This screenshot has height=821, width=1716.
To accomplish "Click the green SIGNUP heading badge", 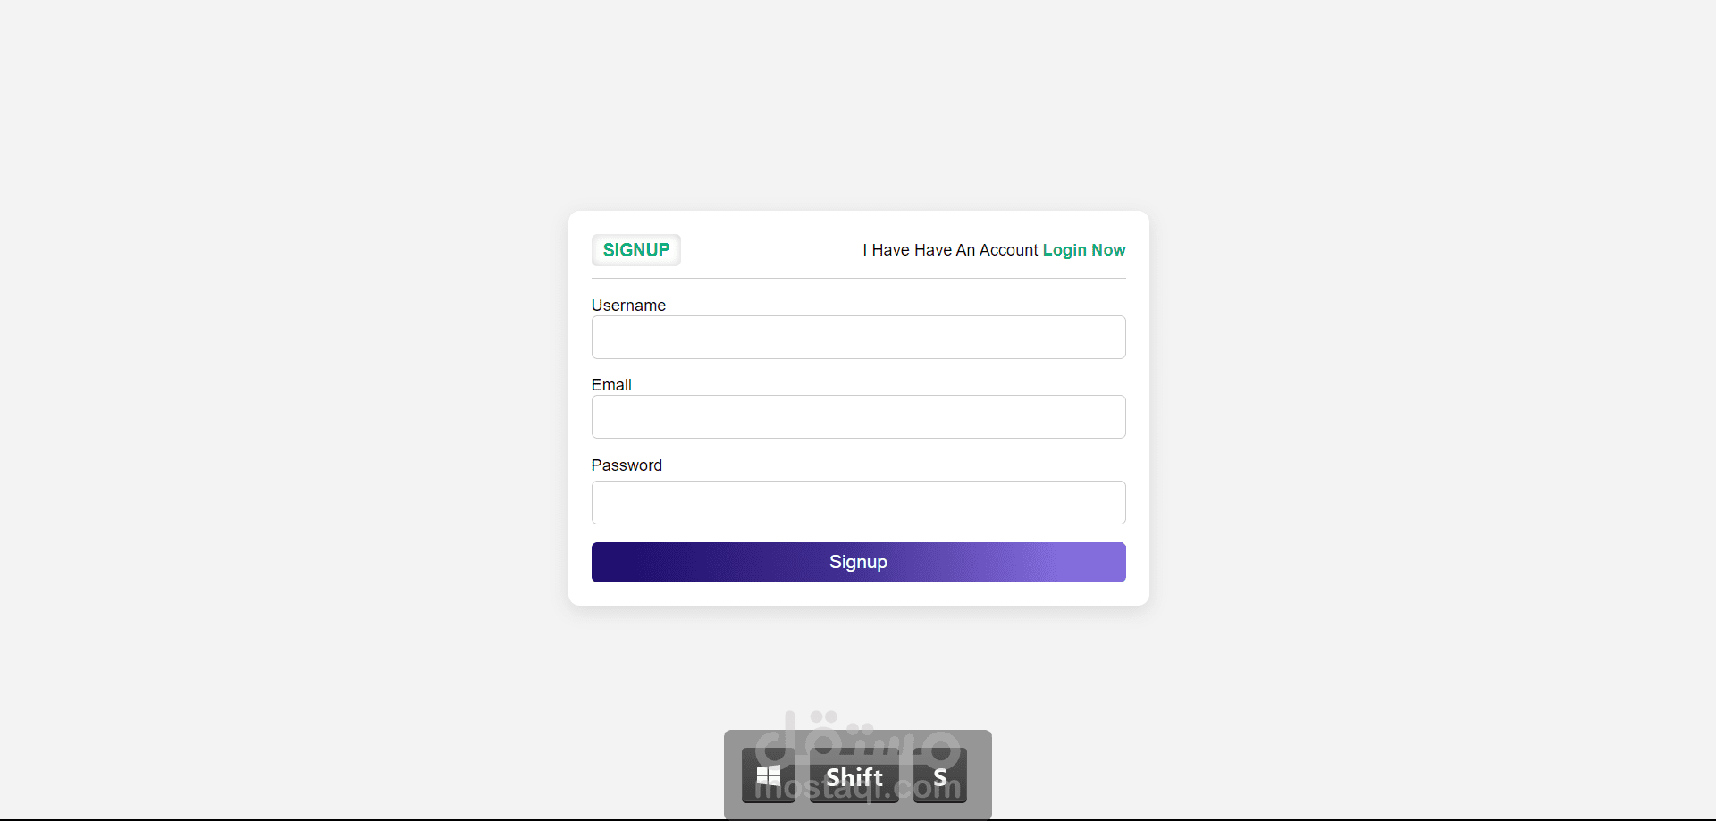I will click(x=635, y=250).
